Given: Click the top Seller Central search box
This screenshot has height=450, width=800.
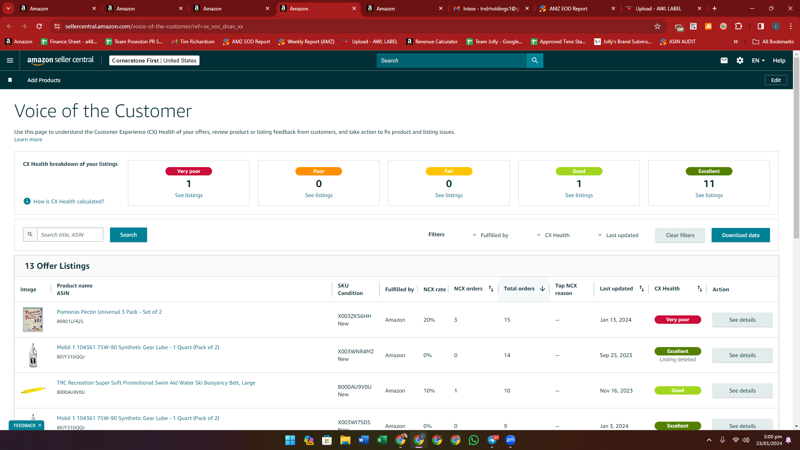Looking at the screenshot, I should click(x=452, y=60).
